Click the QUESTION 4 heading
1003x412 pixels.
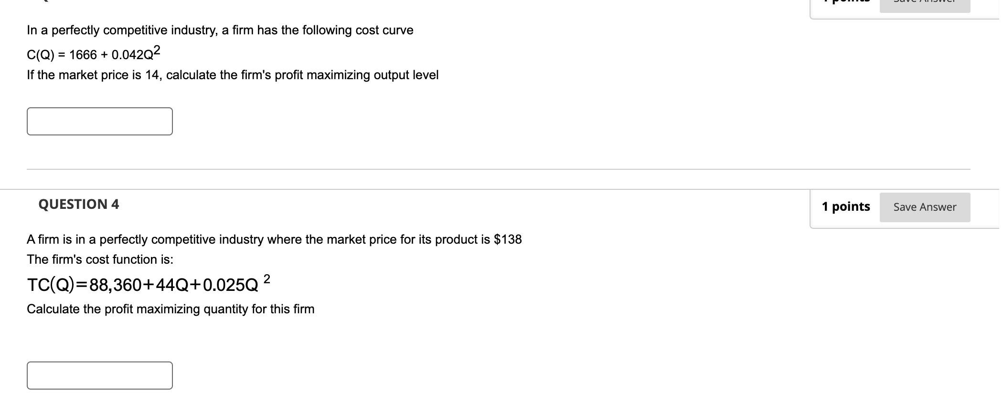pyautogui.click(x=79, y=204)
